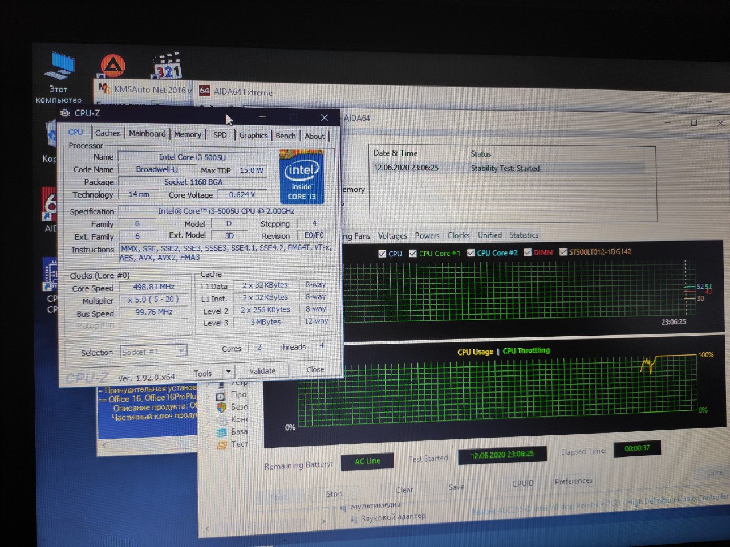The height and width of the screenshot is (547, 730).
Task: Open the Graphics tab in CPU-Z
Action: [253, 135]
